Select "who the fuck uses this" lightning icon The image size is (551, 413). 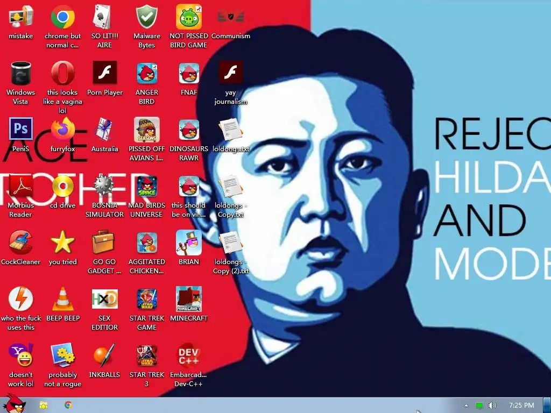[21, 298]
